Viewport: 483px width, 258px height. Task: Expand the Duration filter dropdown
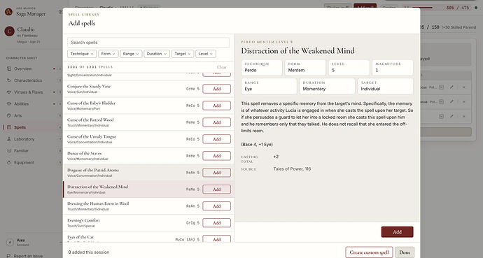pyautogui.click(x=157, y=54)
